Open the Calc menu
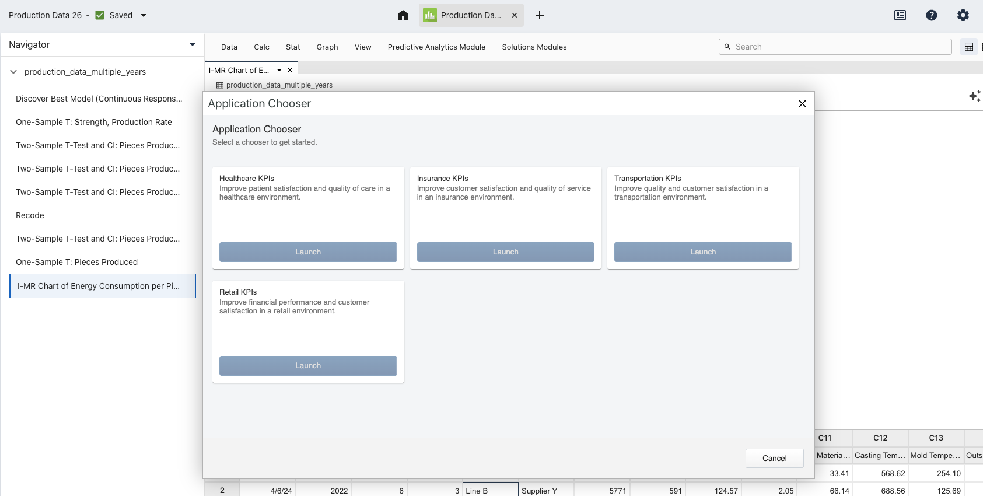The width and height of the screenshot is (983, 496). pos(261,47)
